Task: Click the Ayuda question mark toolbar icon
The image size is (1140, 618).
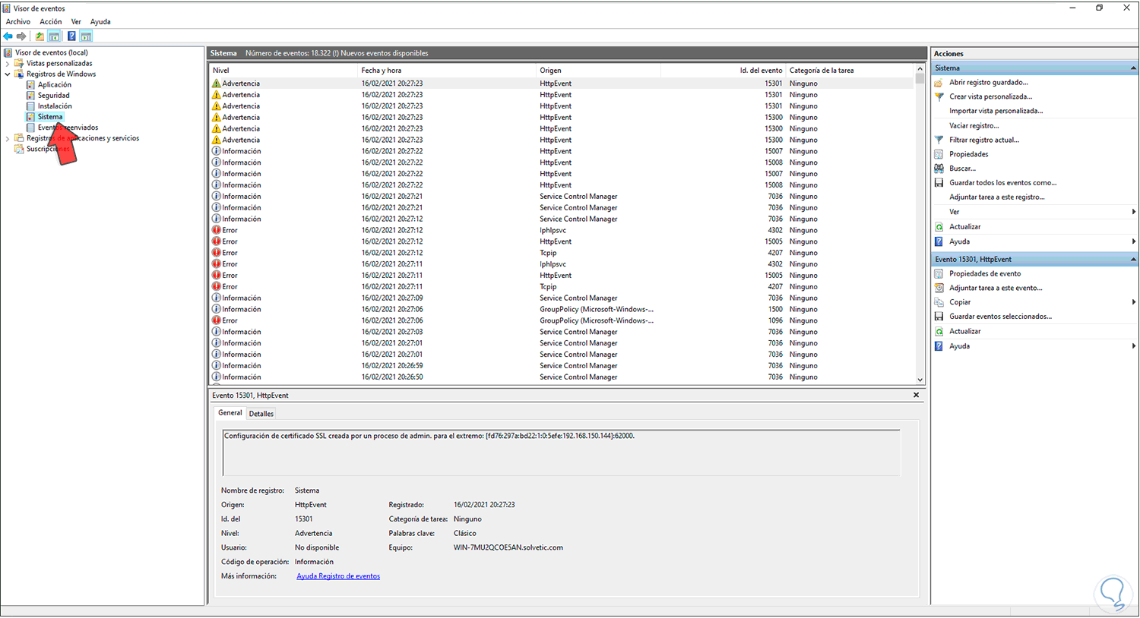Action: tap(71, 36)
